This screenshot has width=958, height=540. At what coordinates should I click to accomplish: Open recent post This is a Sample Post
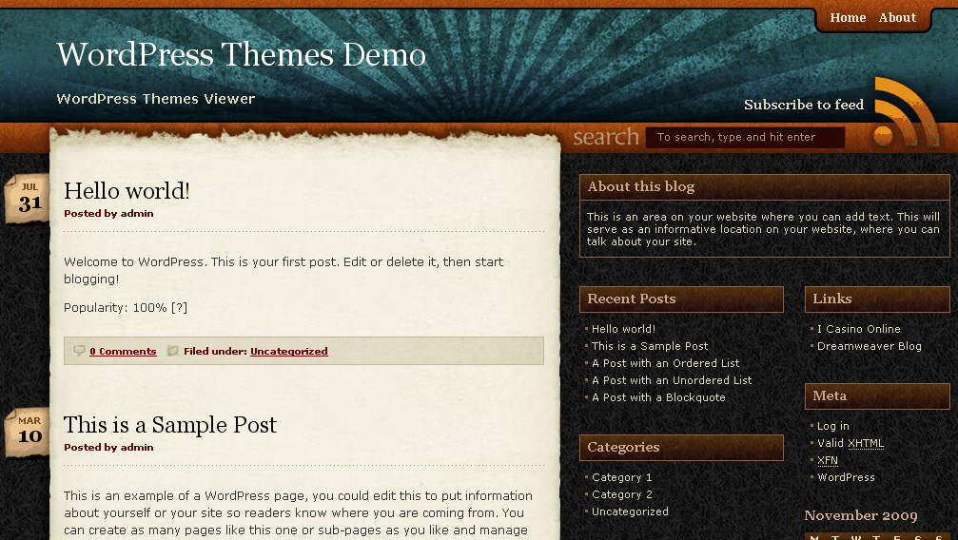click(650, 346)
